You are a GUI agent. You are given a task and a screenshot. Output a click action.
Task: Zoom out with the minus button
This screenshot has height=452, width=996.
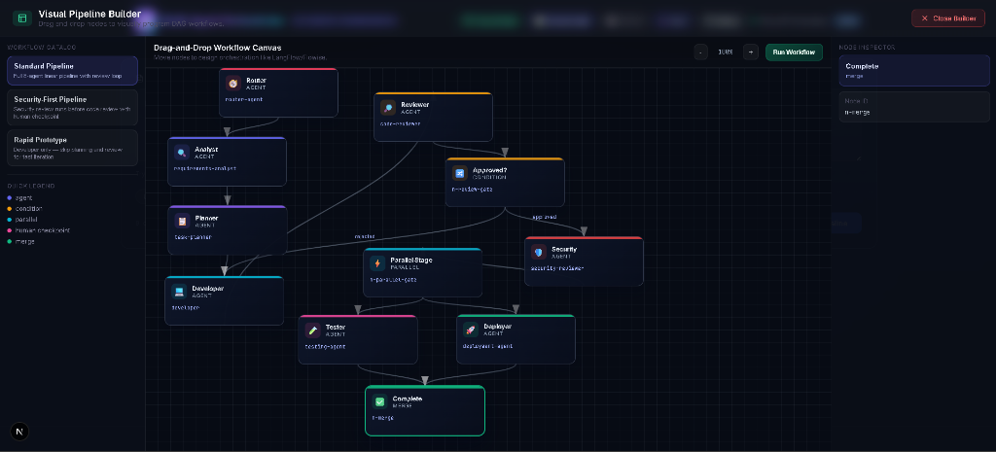(700, 52)
